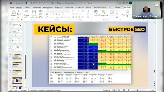Switch to the Конструктор tab
Screen dimensions: 164x92
point(48,8)
